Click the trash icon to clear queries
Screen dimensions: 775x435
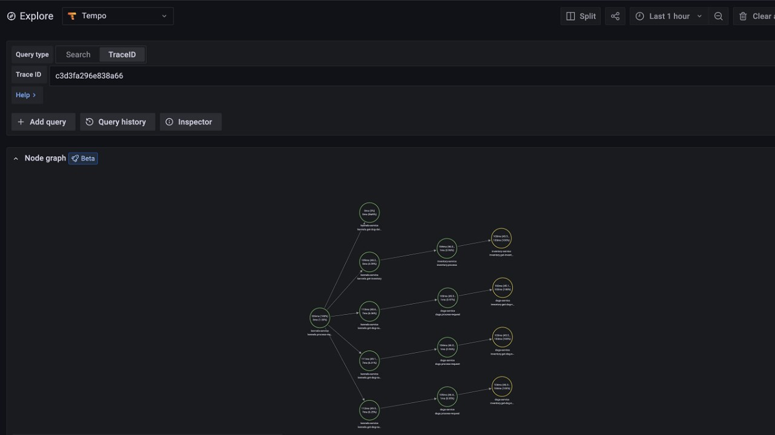(742, 16)
